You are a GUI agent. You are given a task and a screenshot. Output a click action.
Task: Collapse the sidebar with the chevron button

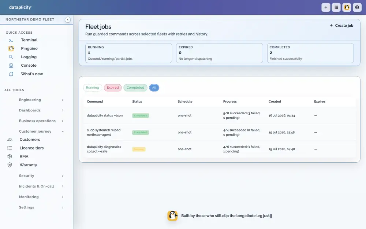(68, 20)
